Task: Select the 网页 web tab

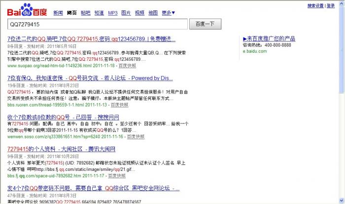Action: tap(72, 13)
